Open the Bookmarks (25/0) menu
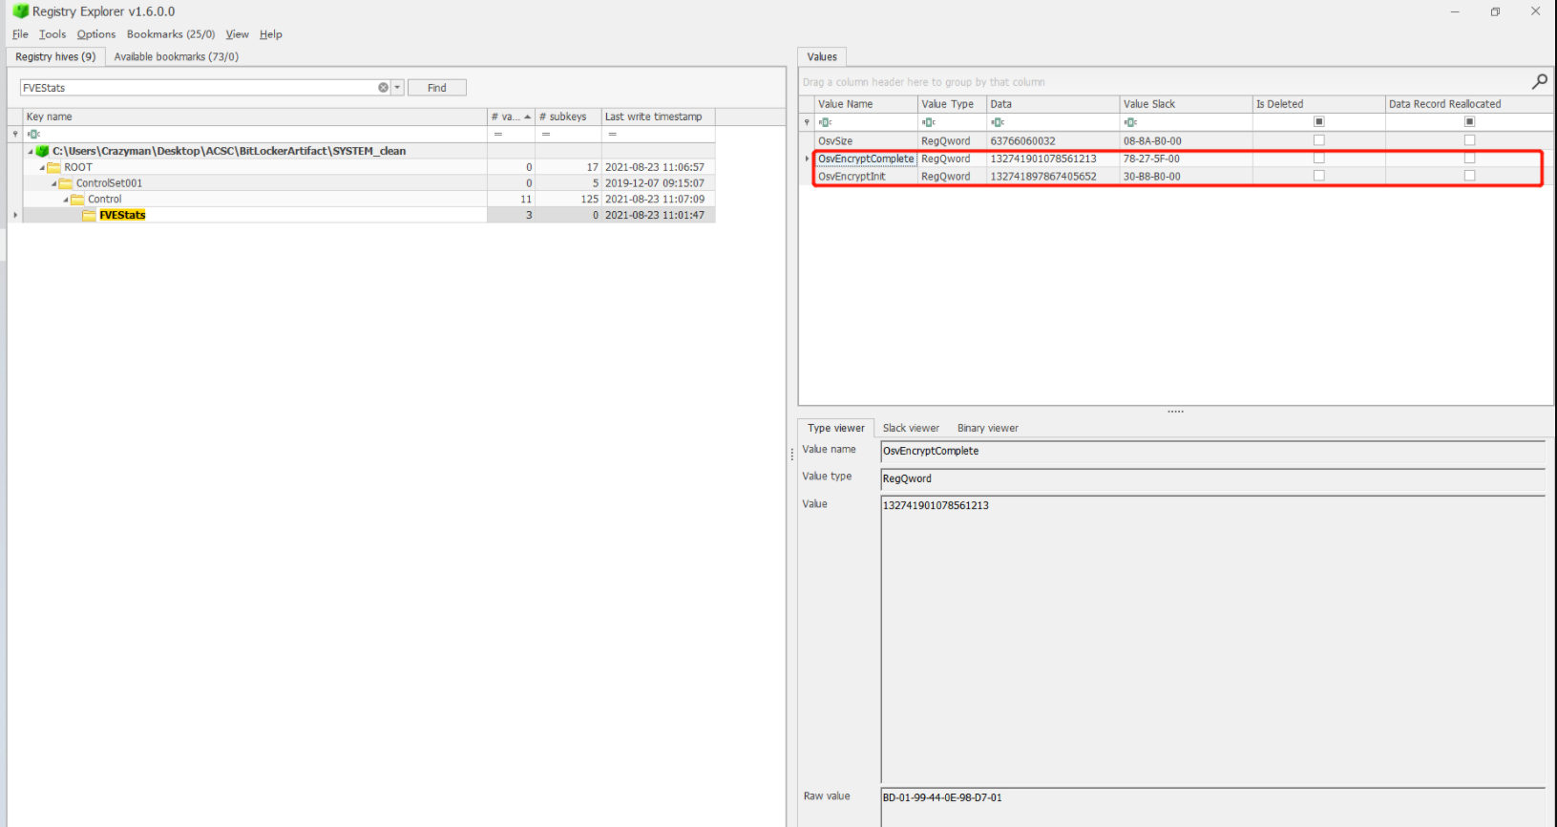1557x827 pixels. (171, 34)
